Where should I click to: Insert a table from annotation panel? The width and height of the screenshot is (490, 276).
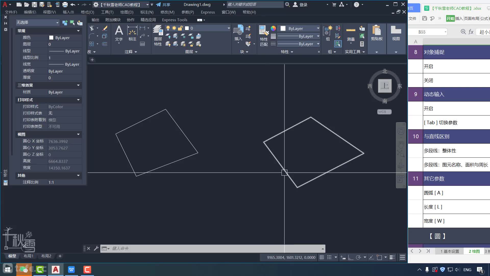click(x=142, y=44)
